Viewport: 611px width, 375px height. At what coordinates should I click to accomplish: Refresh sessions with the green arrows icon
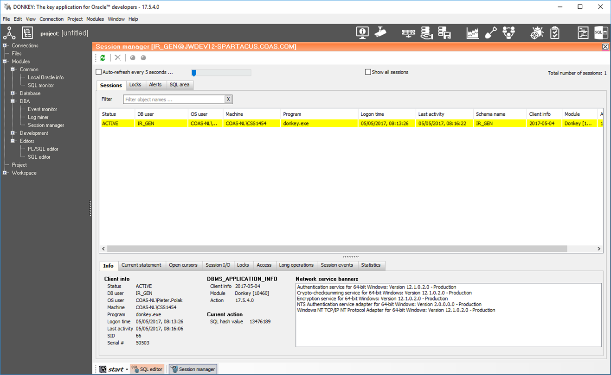point(103,58)
